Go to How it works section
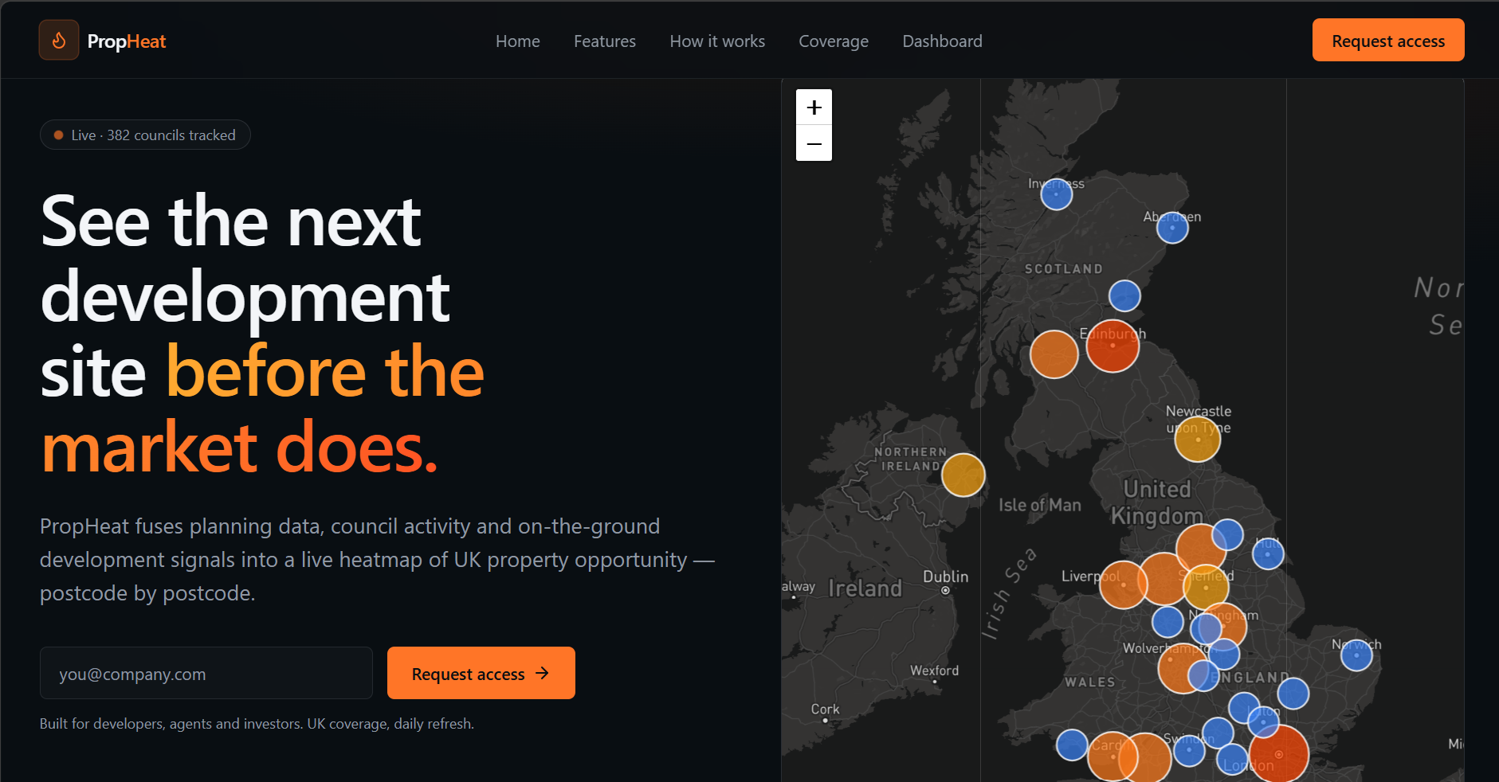 pos(717,41)
